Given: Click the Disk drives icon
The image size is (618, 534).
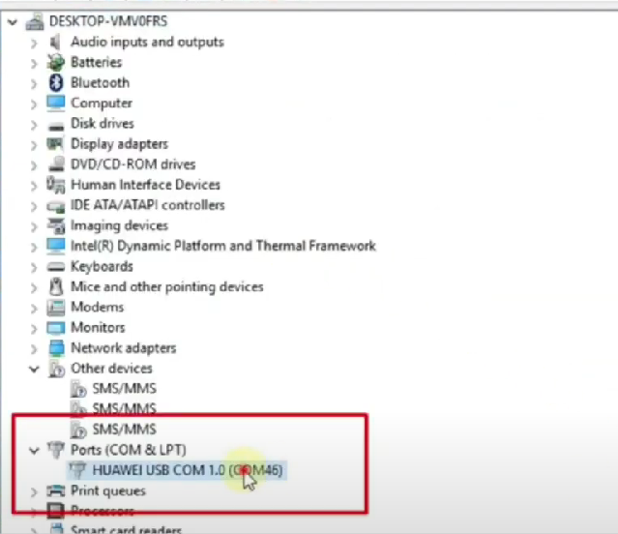Looking at the screenshot, I should (x=55, y=126).
